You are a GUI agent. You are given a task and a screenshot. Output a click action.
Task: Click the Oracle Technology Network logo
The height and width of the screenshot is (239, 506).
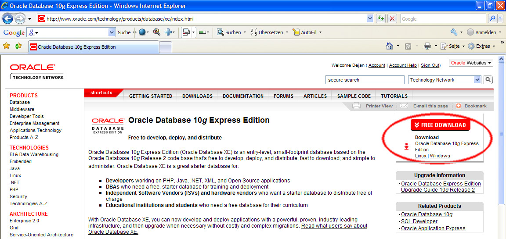coord(36,71)
